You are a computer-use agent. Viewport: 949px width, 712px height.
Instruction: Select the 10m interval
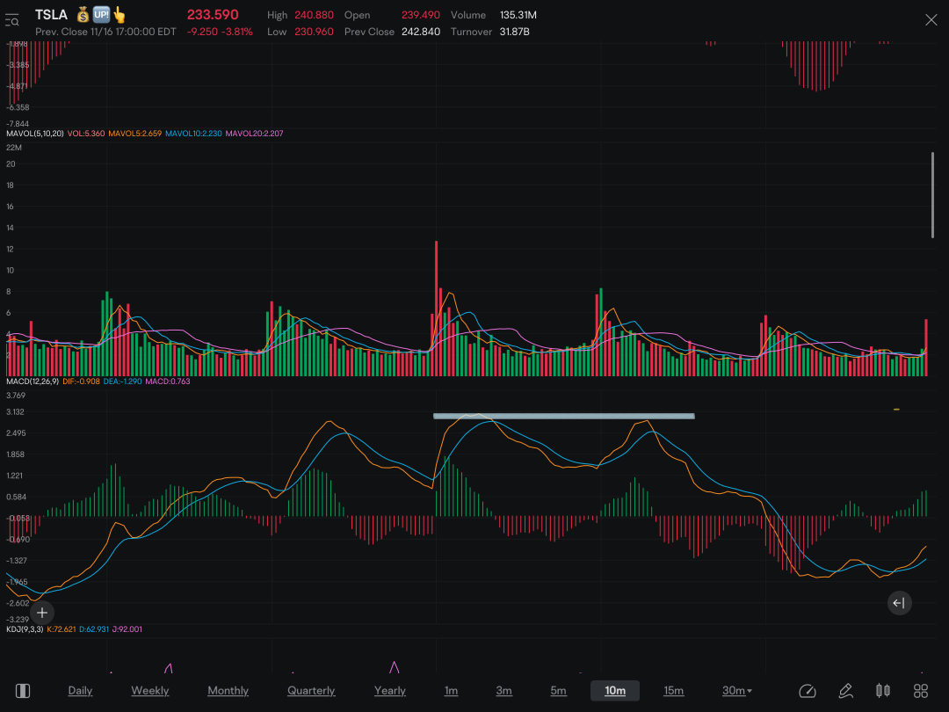click(x=615, y=690)
